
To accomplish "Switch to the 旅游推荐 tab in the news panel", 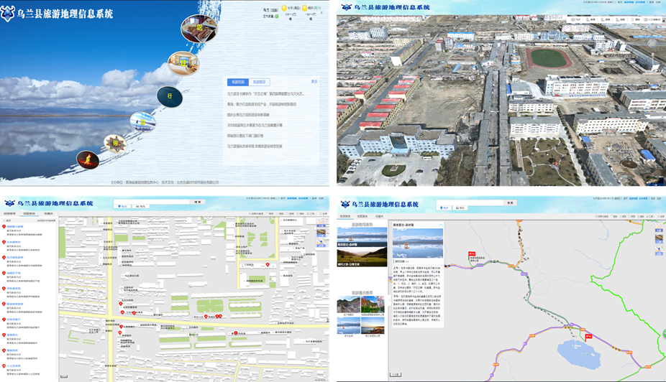I will click(x=260, y=82).
